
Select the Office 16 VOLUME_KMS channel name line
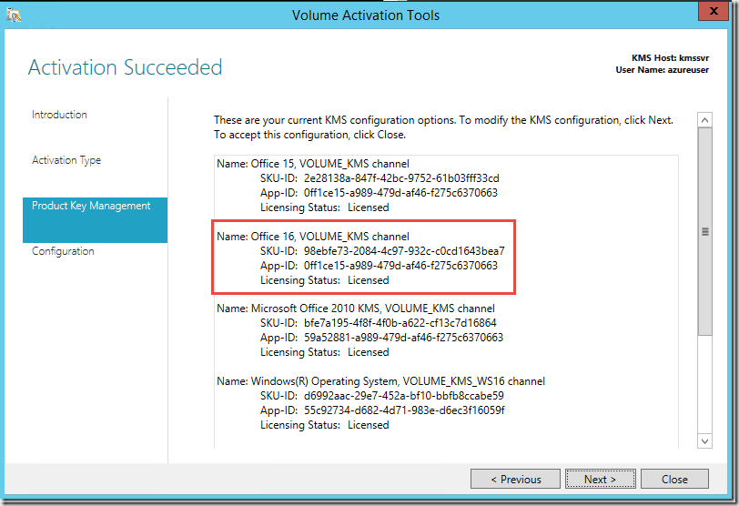(313, 237)
